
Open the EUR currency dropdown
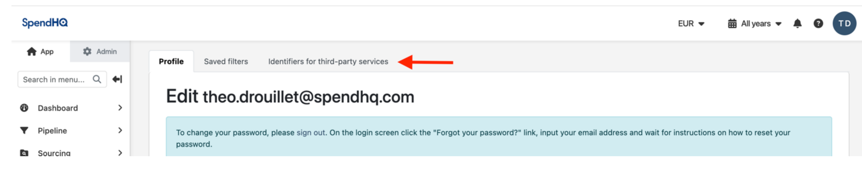coord(691,24)
